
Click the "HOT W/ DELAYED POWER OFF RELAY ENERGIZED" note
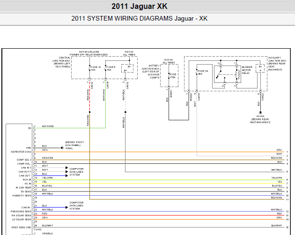tap(89, 53)
